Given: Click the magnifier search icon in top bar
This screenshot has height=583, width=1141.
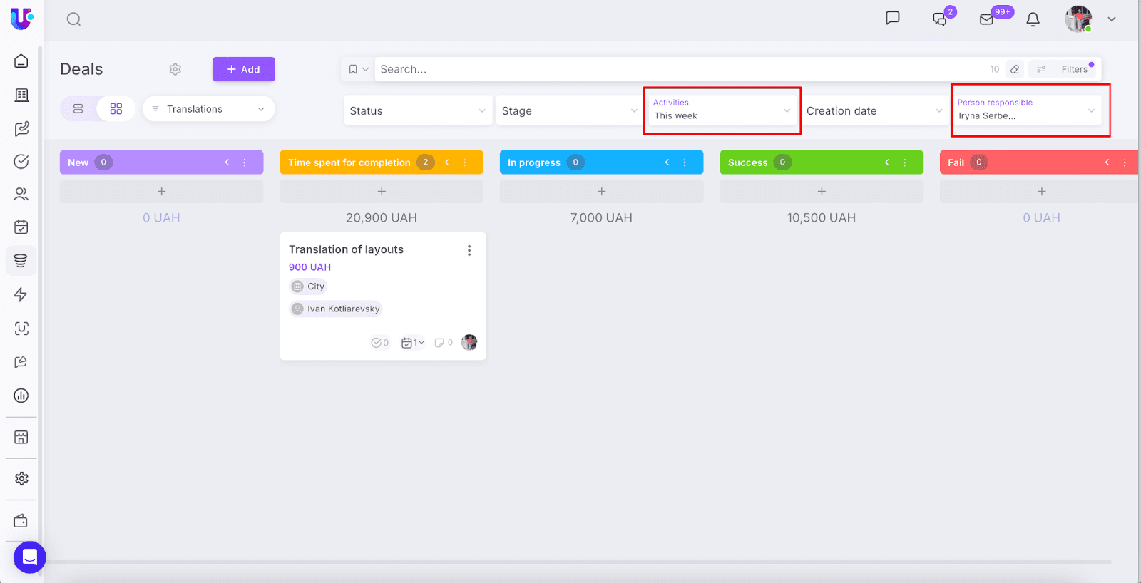Looking at the screenshot, I should tap(74, 19).
